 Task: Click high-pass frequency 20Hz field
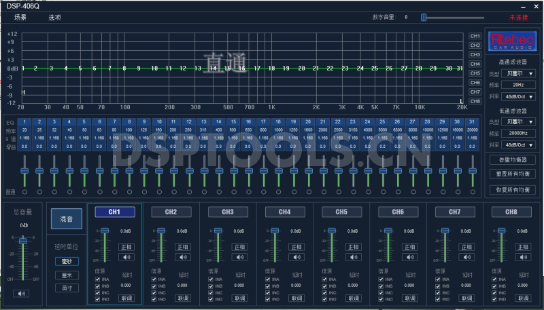point(518,85)
